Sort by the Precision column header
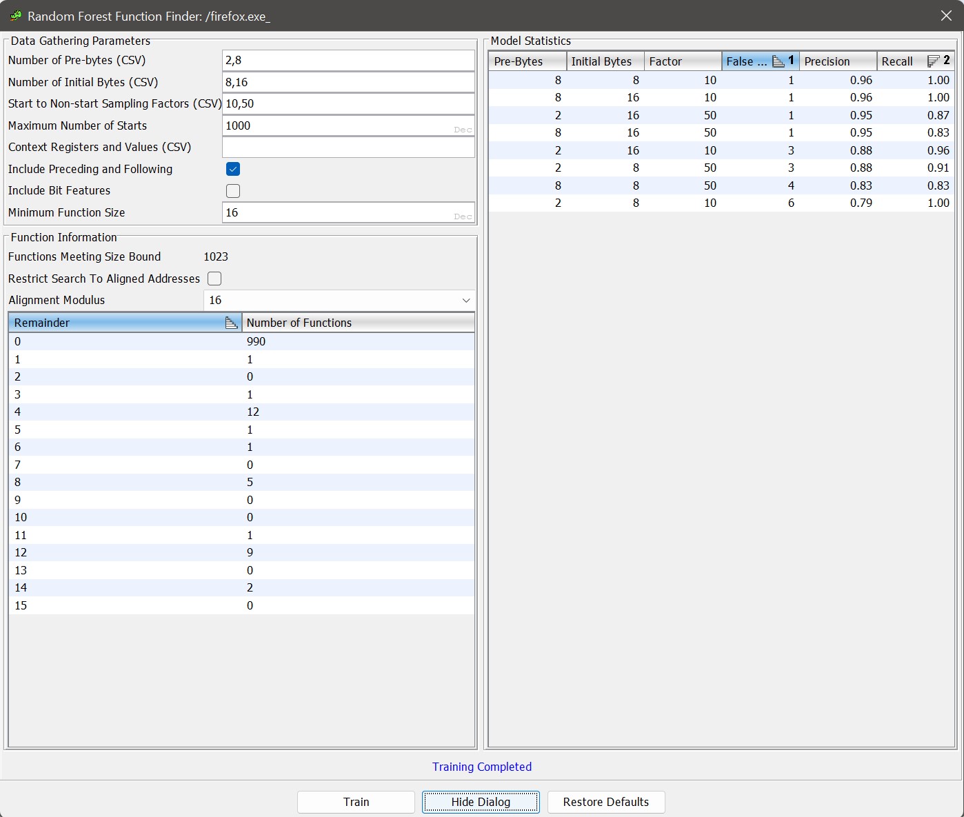 [838, 61]
